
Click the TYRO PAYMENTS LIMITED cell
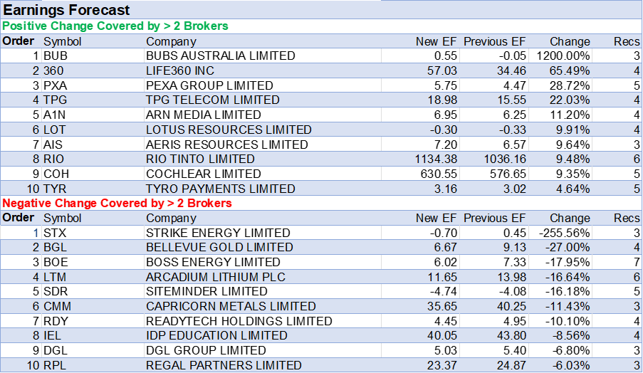pos(220,189)
